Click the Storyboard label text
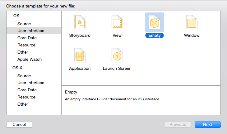Viewport: 227px width, 134px height. point(80,36)
